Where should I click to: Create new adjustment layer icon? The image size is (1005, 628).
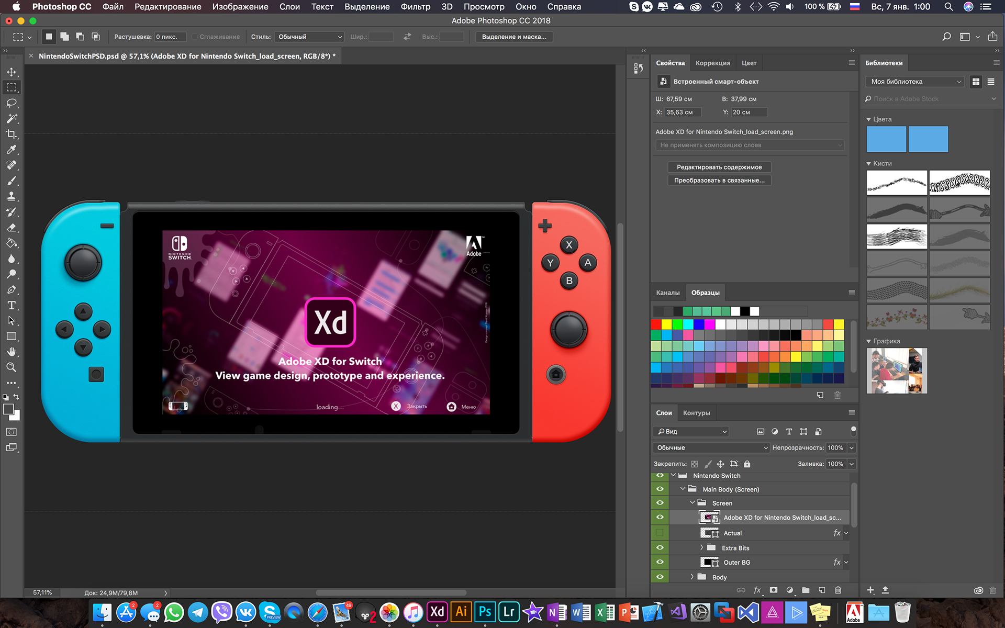[790, 590]
